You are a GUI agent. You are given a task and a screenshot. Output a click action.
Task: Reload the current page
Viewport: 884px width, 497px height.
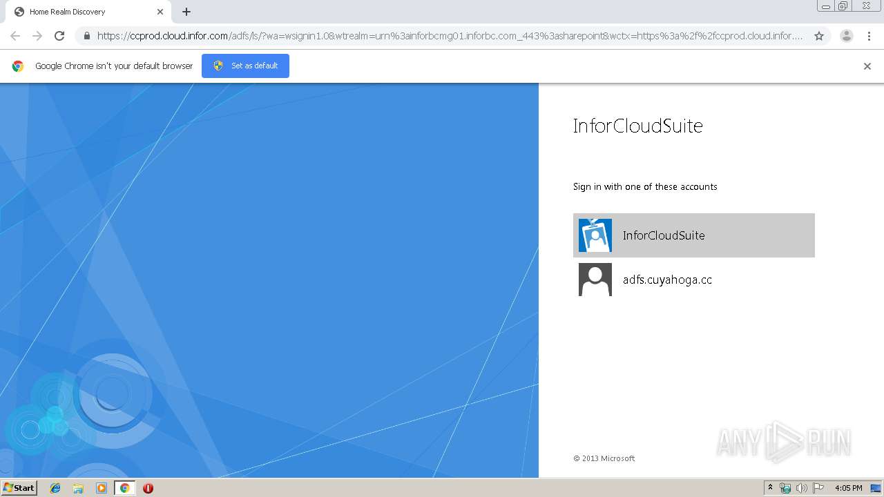pos(59,36)
